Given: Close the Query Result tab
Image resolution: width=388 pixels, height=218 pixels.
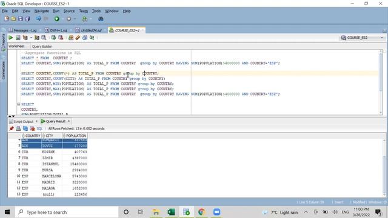Looking at the screenshot, I should coord(69,121).
